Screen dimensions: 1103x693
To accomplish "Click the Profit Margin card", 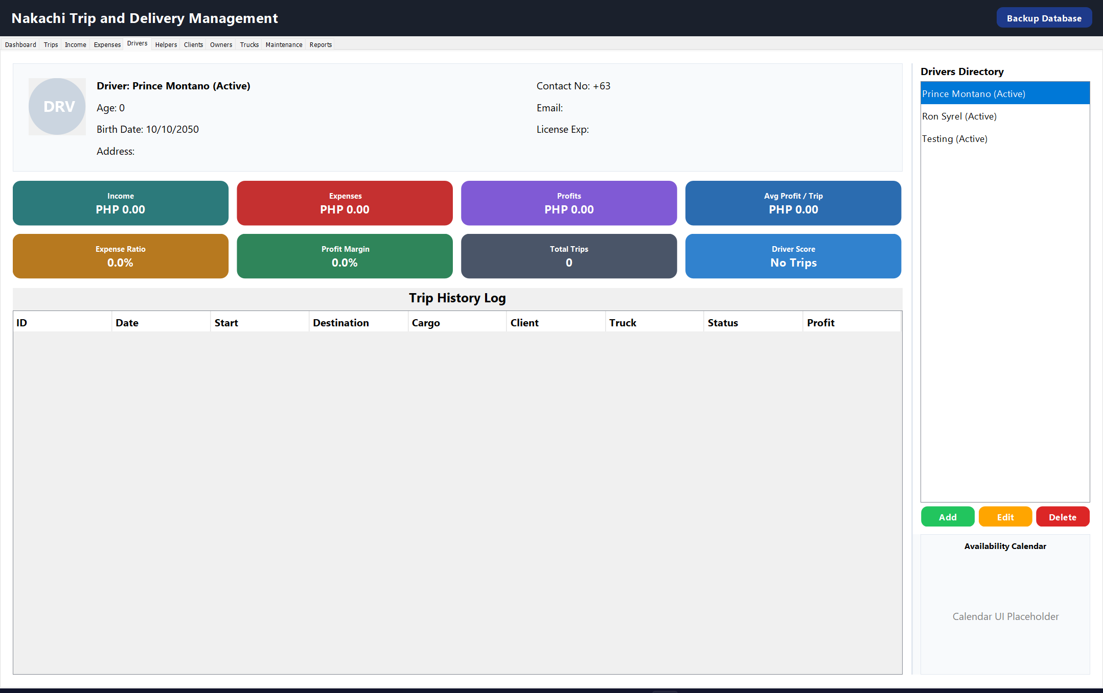I will coord(344,256).
